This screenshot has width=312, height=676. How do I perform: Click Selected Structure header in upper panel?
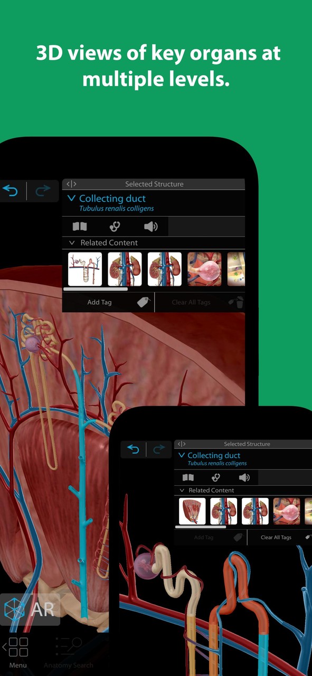[x=154, y=184]
